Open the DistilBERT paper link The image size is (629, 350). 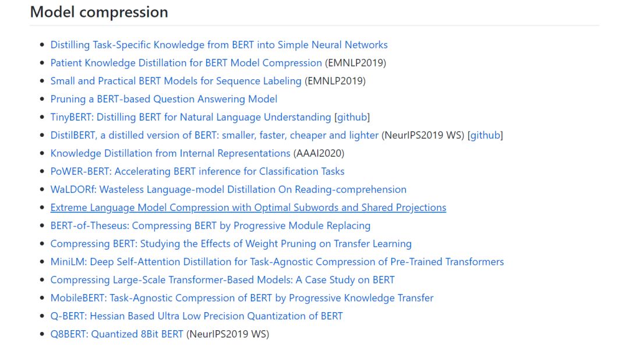[x=214, y=135]
